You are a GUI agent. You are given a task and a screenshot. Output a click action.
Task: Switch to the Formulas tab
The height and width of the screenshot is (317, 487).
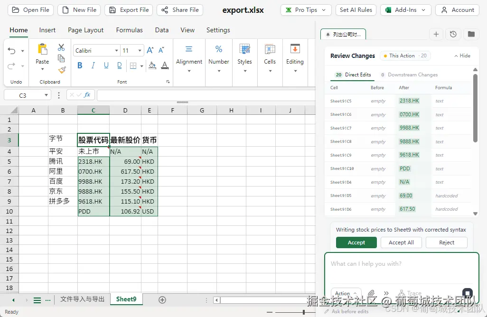(129, 30)
